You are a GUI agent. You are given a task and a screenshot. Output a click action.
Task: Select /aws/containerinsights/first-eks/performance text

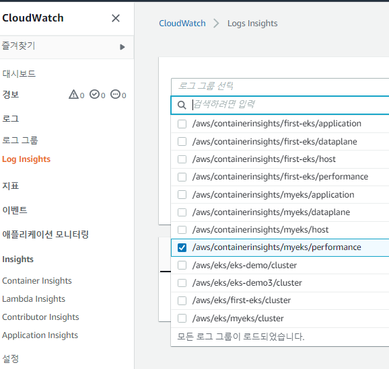[x=281, y=177]
